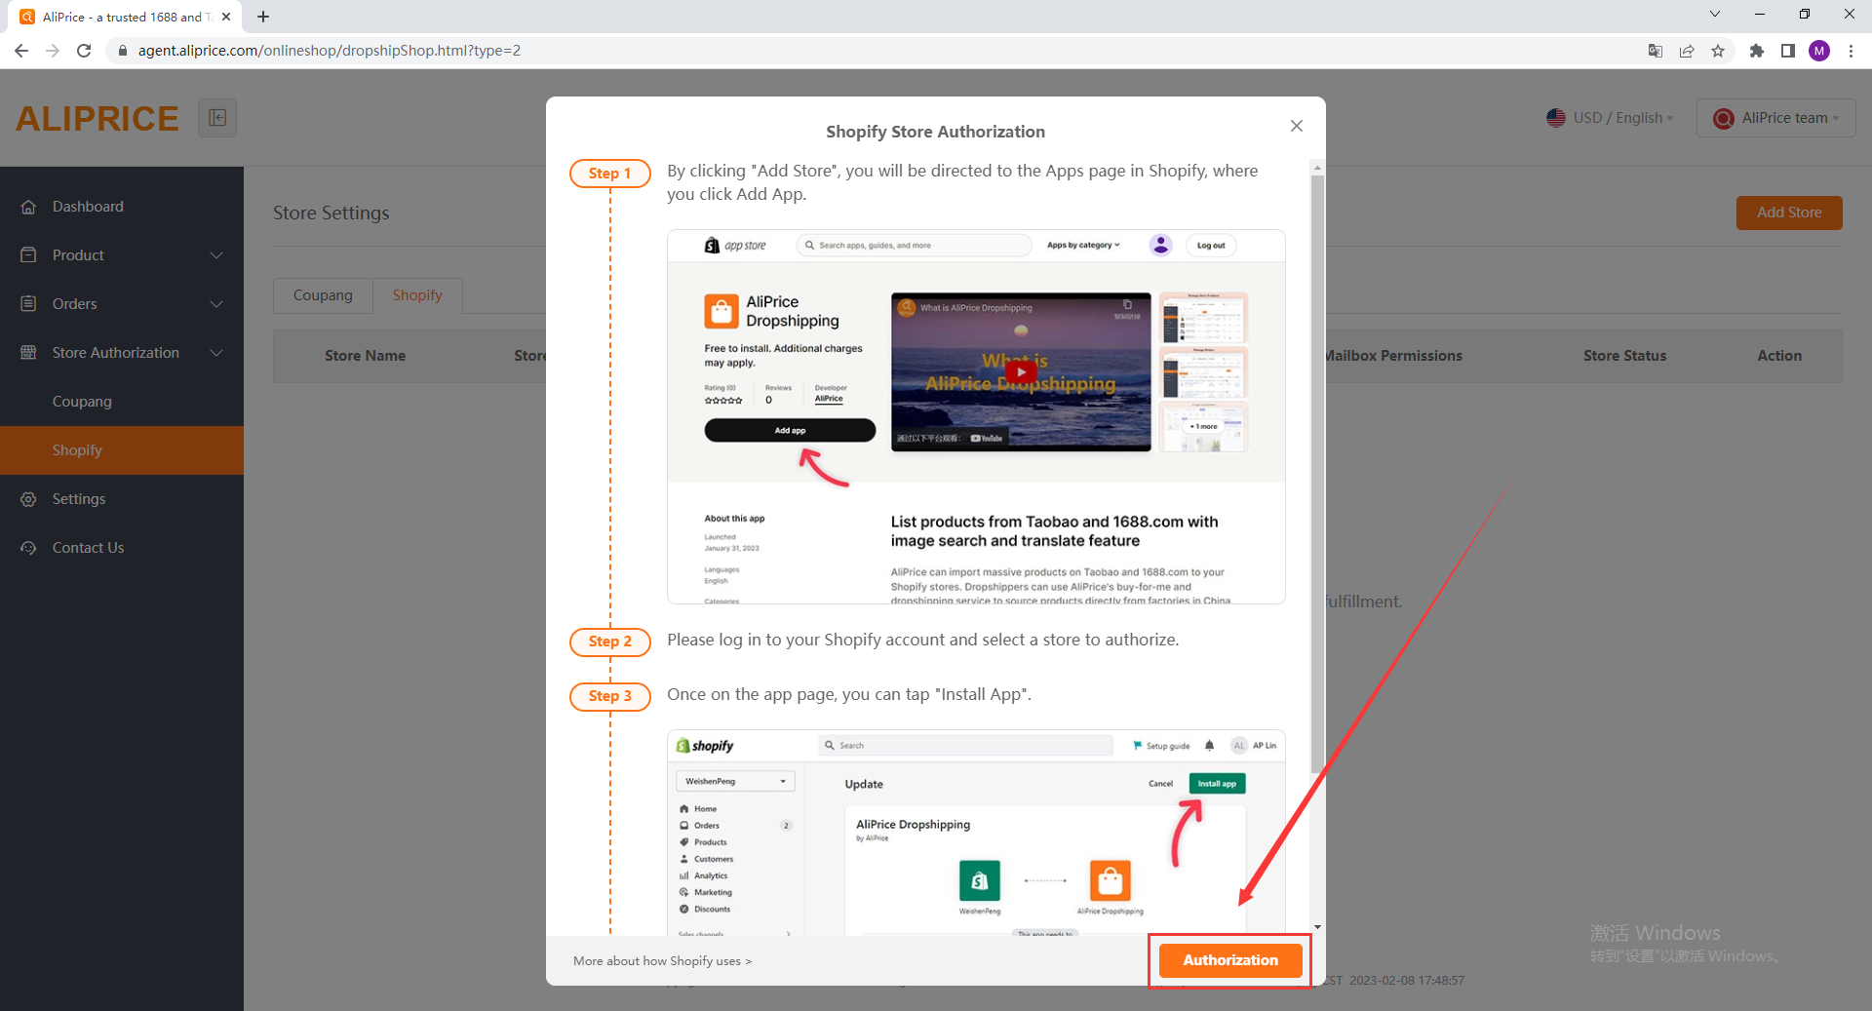Click browser Forward arrow
This screenshot has width=1872, height=1011.
(53, 51)
